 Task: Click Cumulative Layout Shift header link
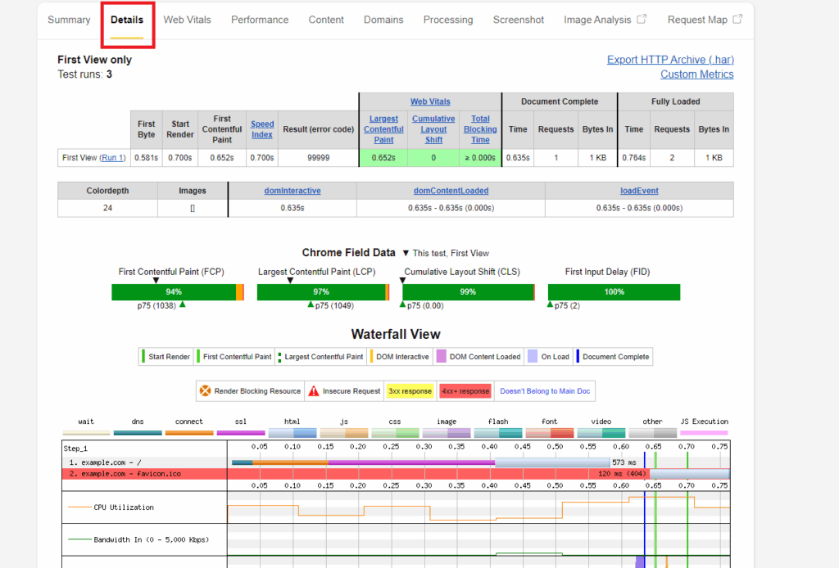point(433,129)
